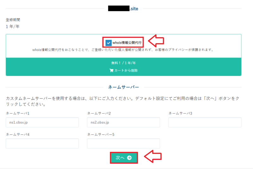Screen dimensions: 253x169
Task: Click the ネームサーバ3 label
Action: coord(180,113)
